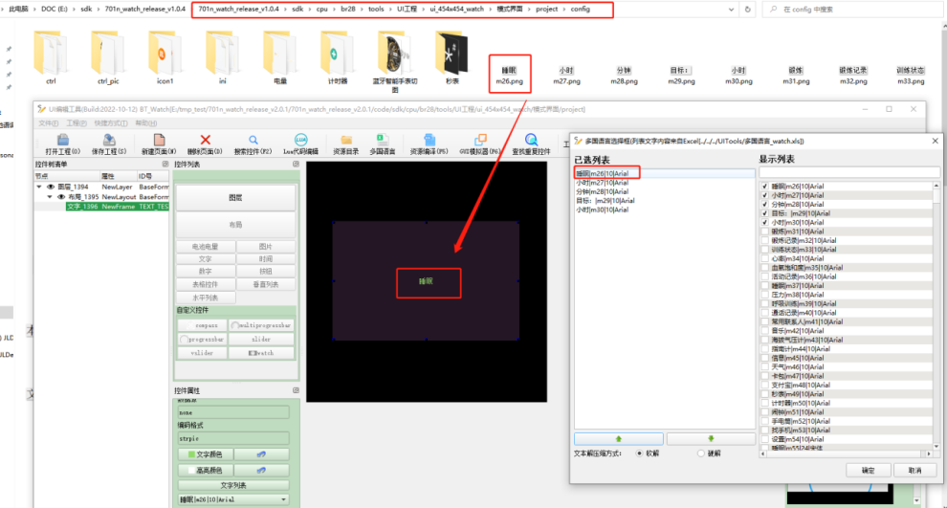Uncheck 小时|m27|10|Arial in 显示列表
947x508 pixels.
tap(764, 196)
